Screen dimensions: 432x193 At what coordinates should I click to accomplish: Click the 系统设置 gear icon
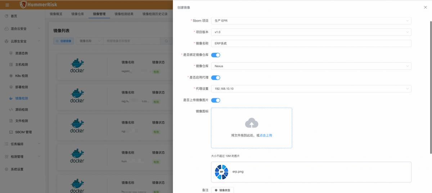coord(7,169)
